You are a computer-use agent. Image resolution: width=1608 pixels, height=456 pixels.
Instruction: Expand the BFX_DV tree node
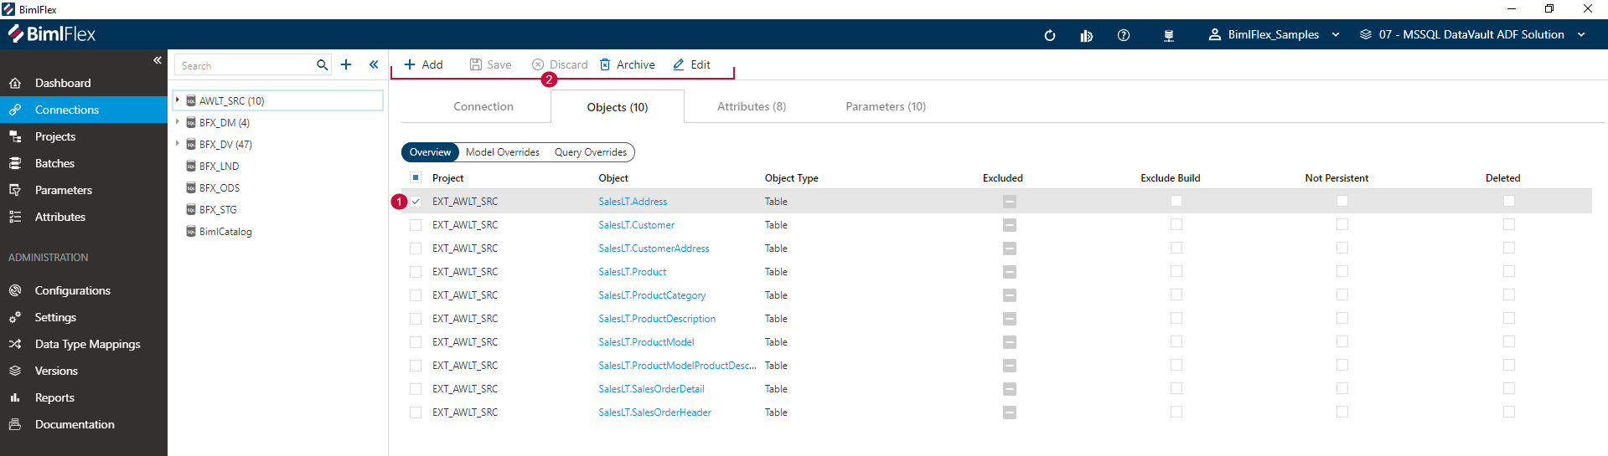tap(178, 144)
